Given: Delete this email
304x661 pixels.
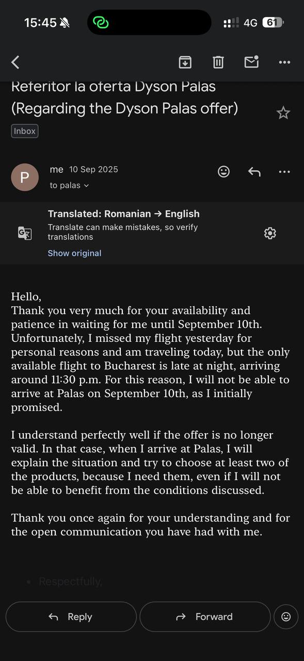Looking at the screenshot, I should click(x=218, y=61).
